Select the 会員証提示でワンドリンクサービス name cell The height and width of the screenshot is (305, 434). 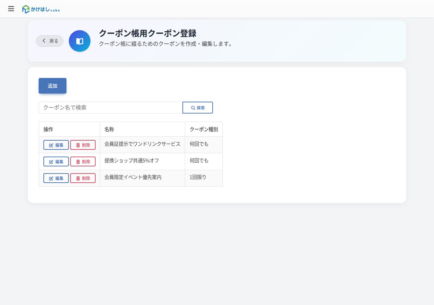click(x=142, y=145)
